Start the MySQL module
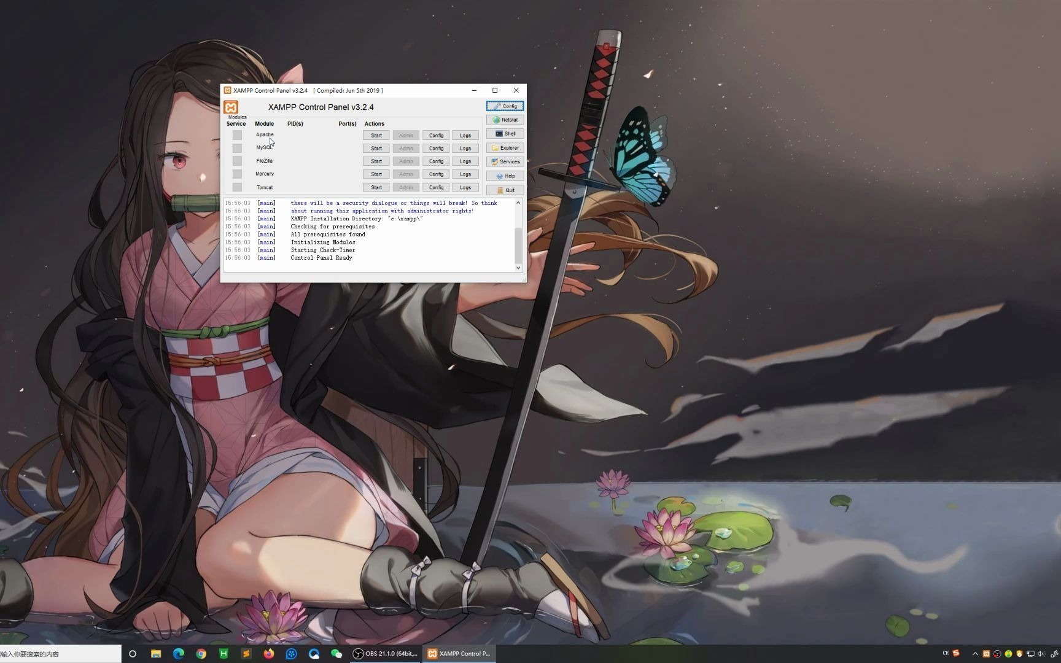This screenshot has width=1061, height=663. (376, 148)
